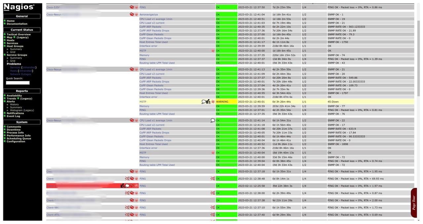Open MSTP service link in the WARNING row

click(x=143, y=102)
